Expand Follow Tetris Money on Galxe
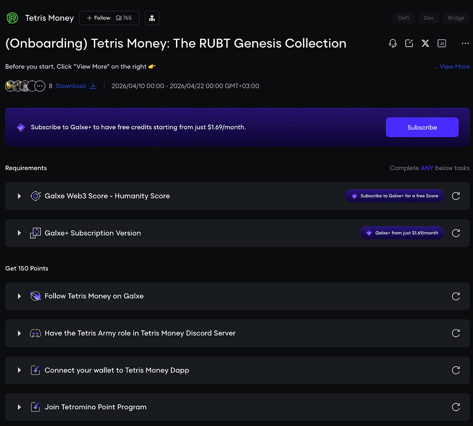Image resolution: width=473 pixels, height=426 pixels. [x=19, y=296]
